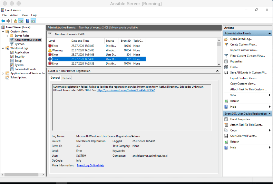The image size is (273, 184).
Task: Click the Find binoculars action
Action: pyautogui.click(x=234, y=67)
